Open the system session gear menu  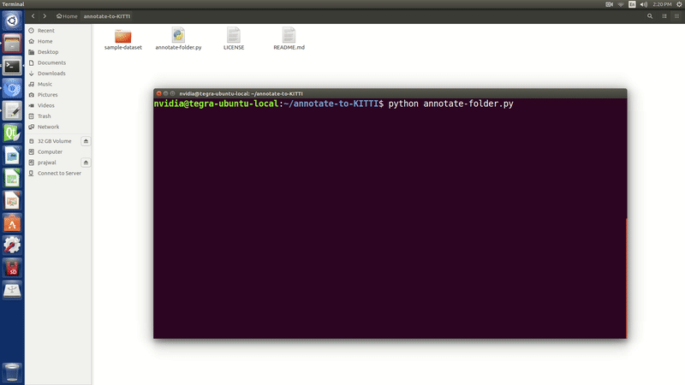click(679, 4)
